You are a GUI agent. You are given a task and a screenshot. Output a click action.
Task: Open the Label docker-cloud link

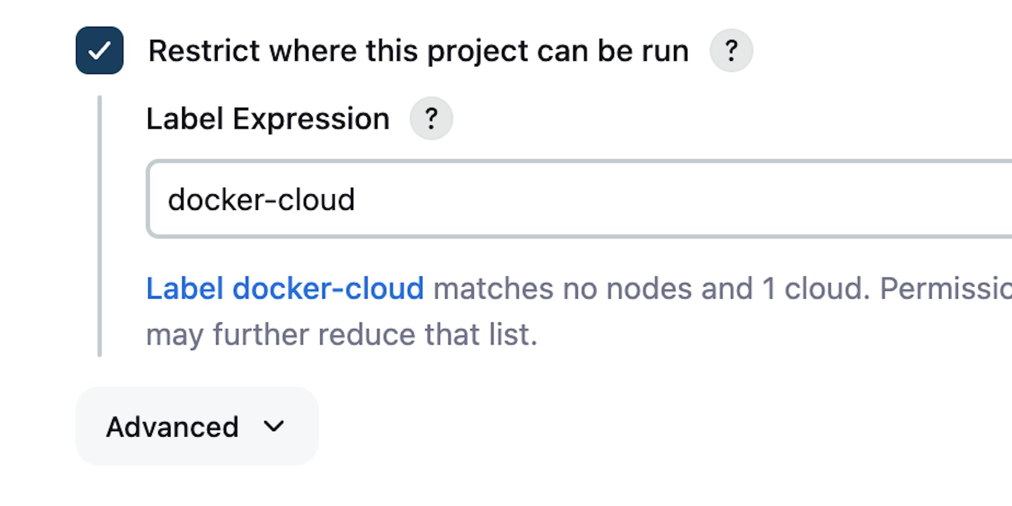pos(285,288)
